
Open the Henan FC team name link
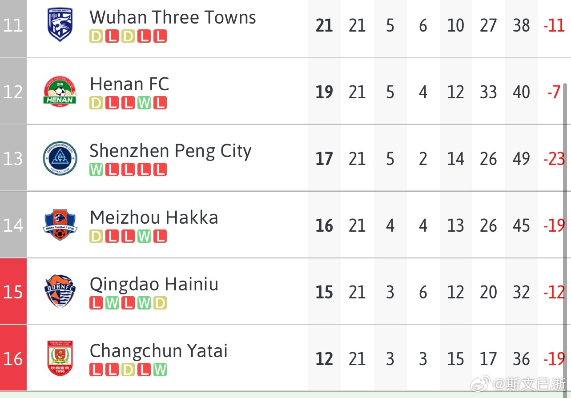129,84
